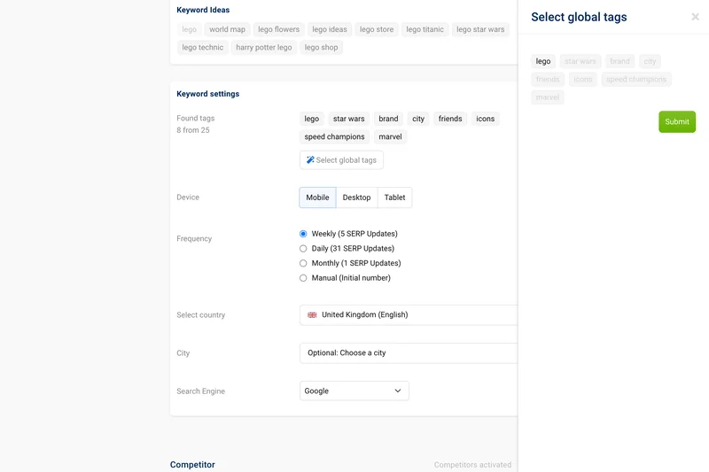Pick Manual (Initial number) frequency
Viewport: 709px width, 472px height.
click(x=303, y=278)
